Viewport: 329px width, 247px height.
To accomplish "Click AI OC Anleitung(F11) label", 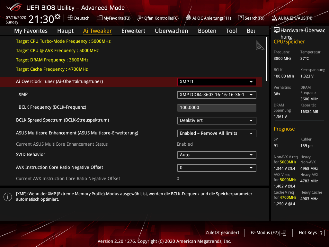I will [211, 18].
